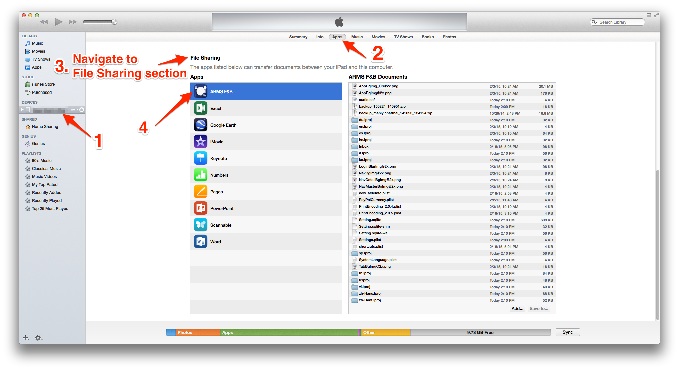Open the TV Shows tab
Screen dimensions: 679x370
[403, 37]
